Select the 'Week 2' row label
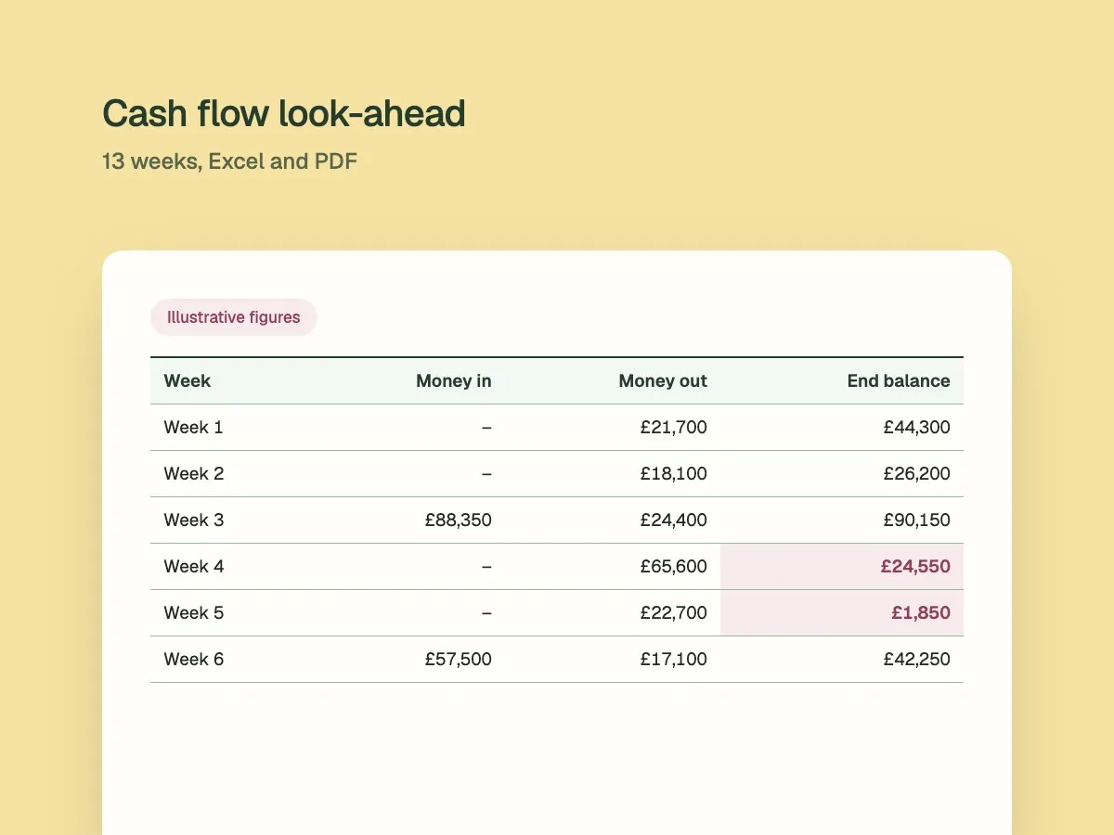This screenshot has height=835, width=1114. coord(194,474)
